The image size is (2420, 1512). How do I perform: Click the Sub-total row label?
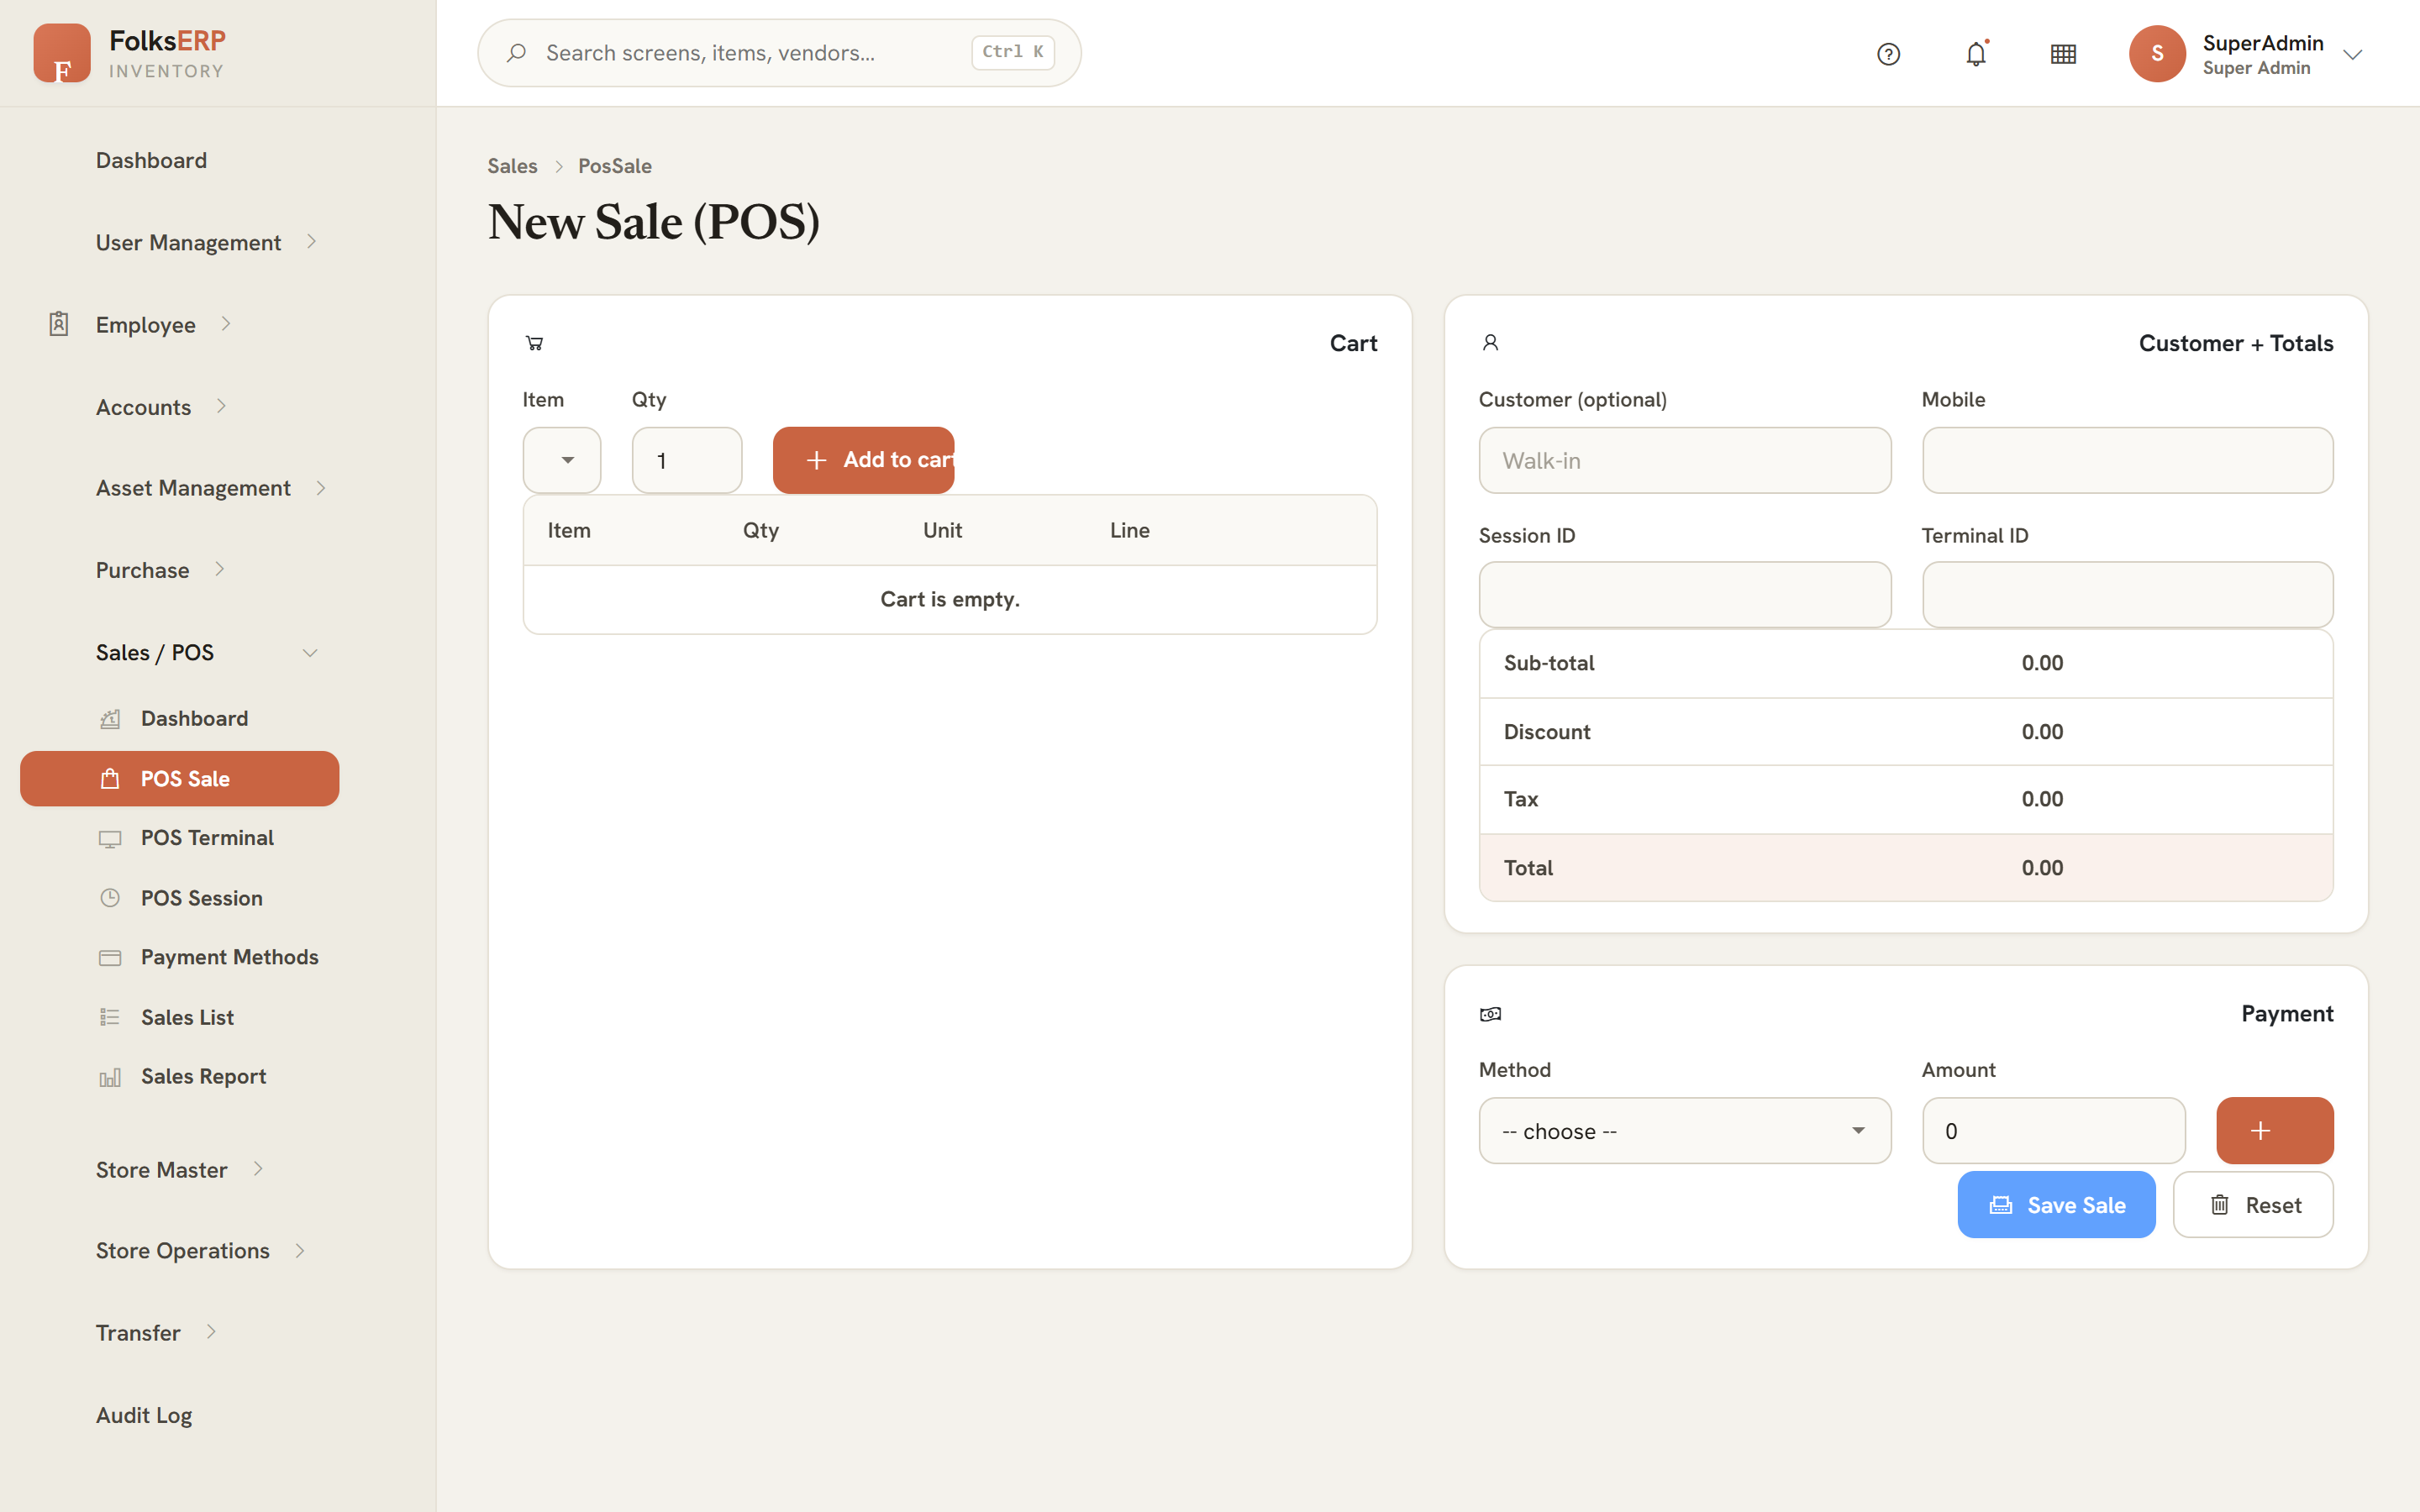[x=1549, y=663]
